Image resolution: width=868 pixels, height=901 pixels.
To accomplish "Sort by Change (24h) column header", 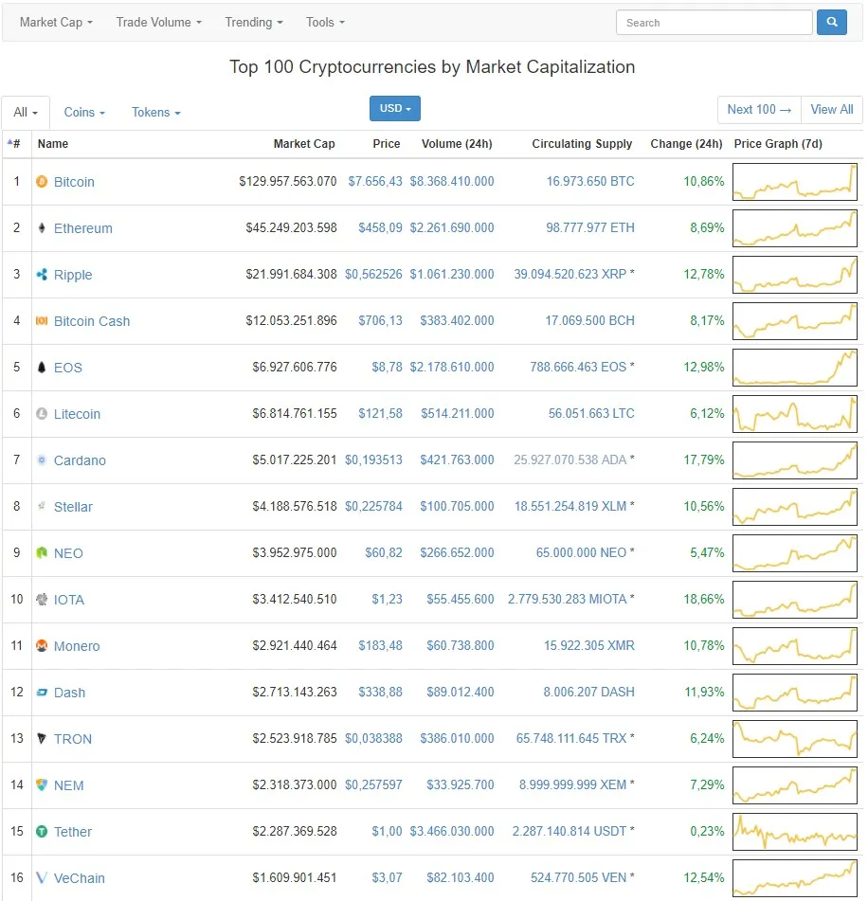I will coord(686,144).
